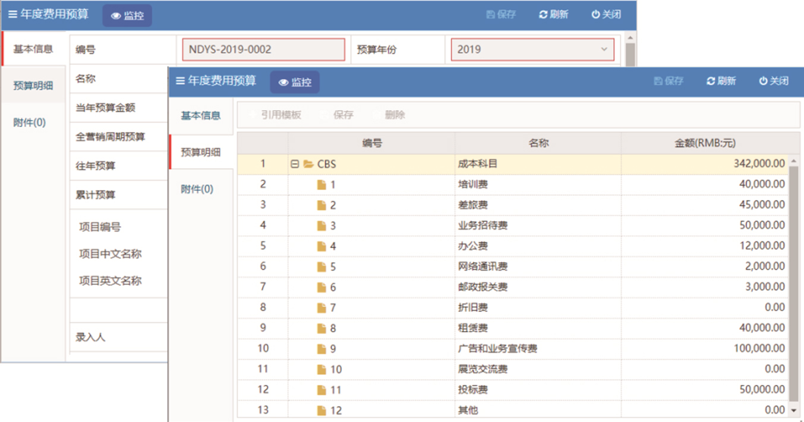This screenshot has height=422, width=804.
Task: Open the CBS folder icon row
Action: [x=308, y=164]
